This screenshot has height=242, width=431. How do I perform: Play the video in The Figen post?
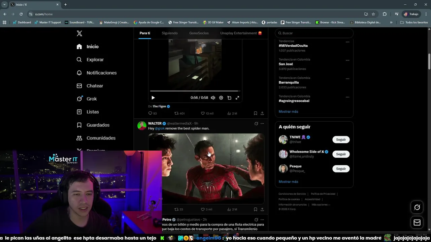[153, 98]
